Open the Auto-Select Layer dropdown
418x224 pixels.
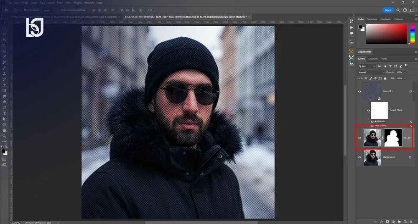[x=48, y=10]
